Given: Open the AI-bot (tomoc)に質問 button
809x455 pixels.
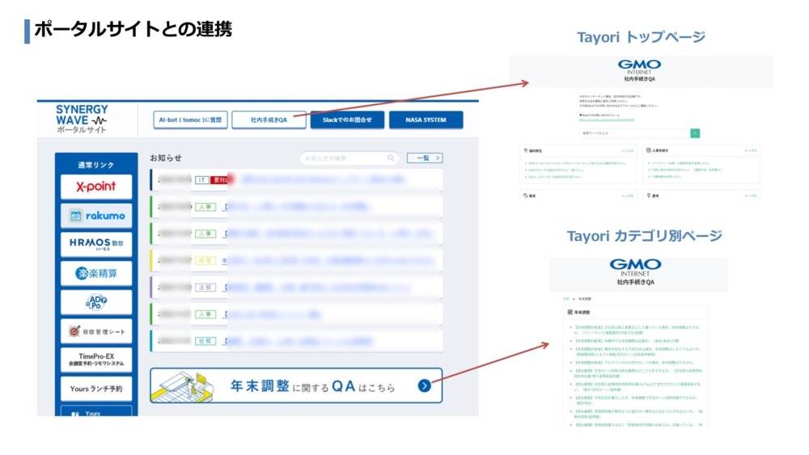Looking at the screenshot, I should (x=190, y=120).
